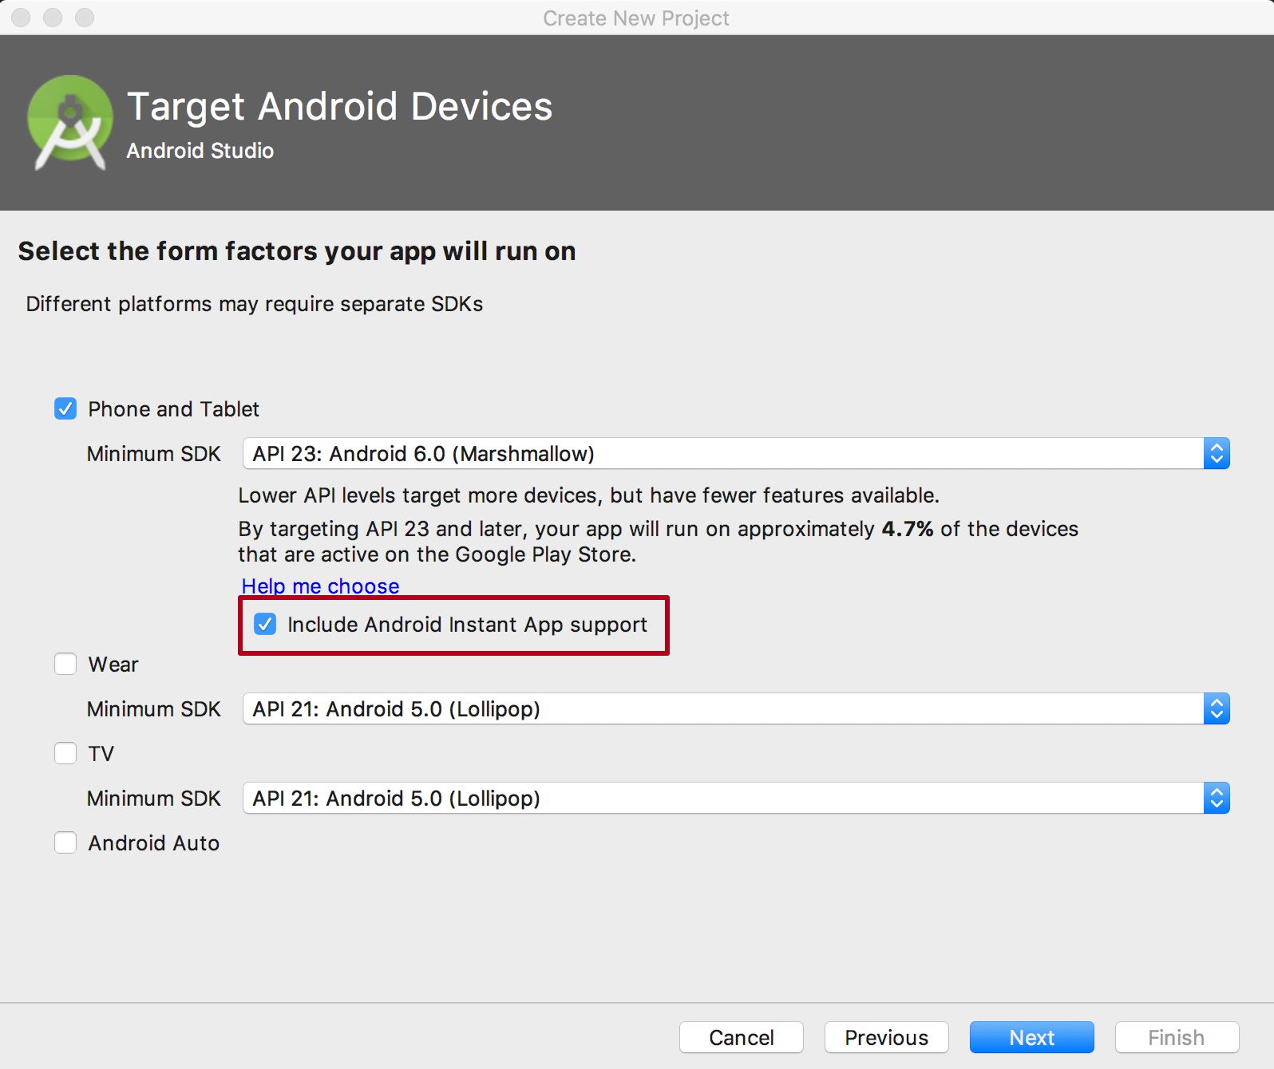Check the Android Auto checkbox

pos(65,842)
